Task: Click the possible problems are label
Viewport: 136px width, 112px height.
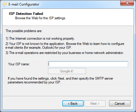Action: [x=24, y=31]
